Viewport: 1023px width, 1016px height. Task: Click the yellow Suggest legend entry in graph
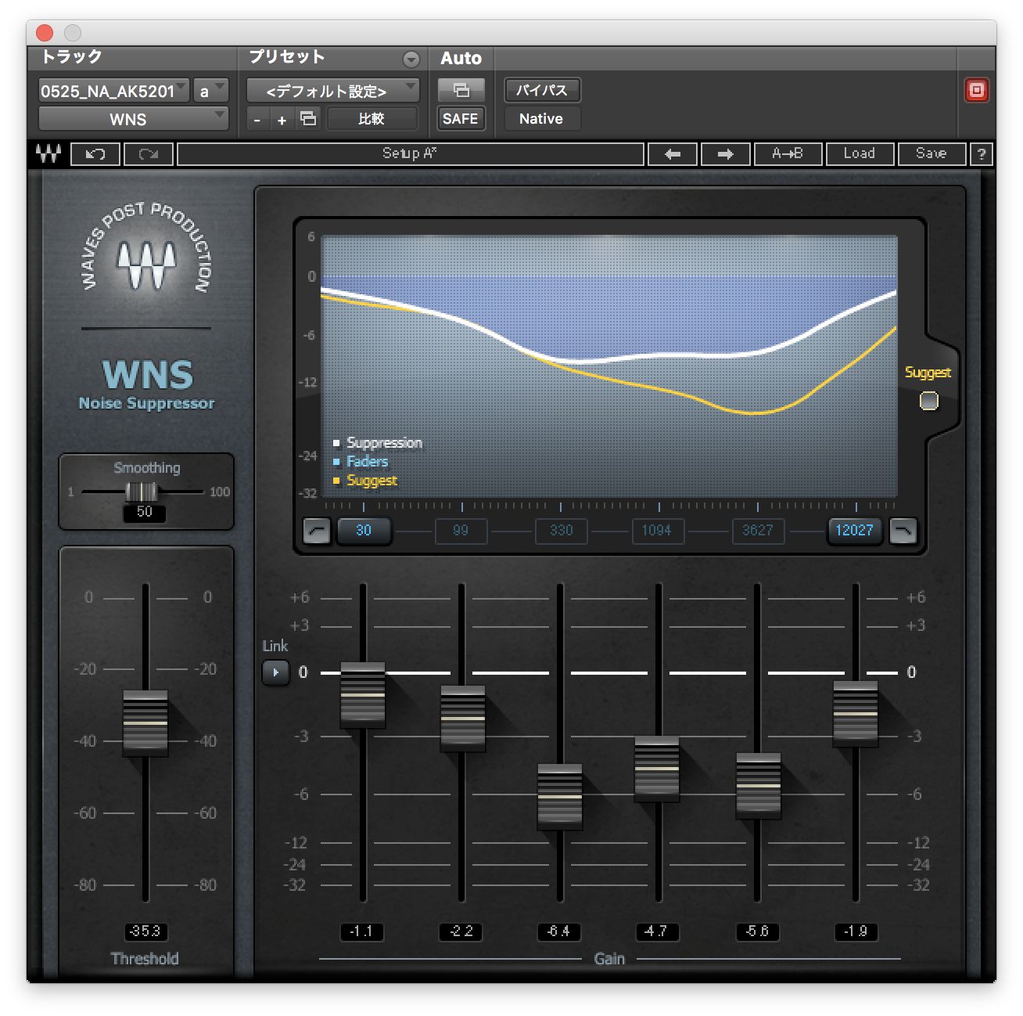[x=365, y=481]
